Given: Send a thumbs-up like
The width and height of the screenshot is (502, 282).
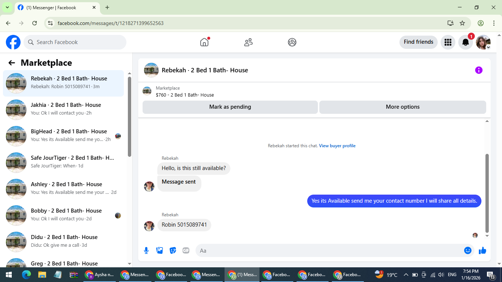Looking at the screenshot, I should [483, 250].
